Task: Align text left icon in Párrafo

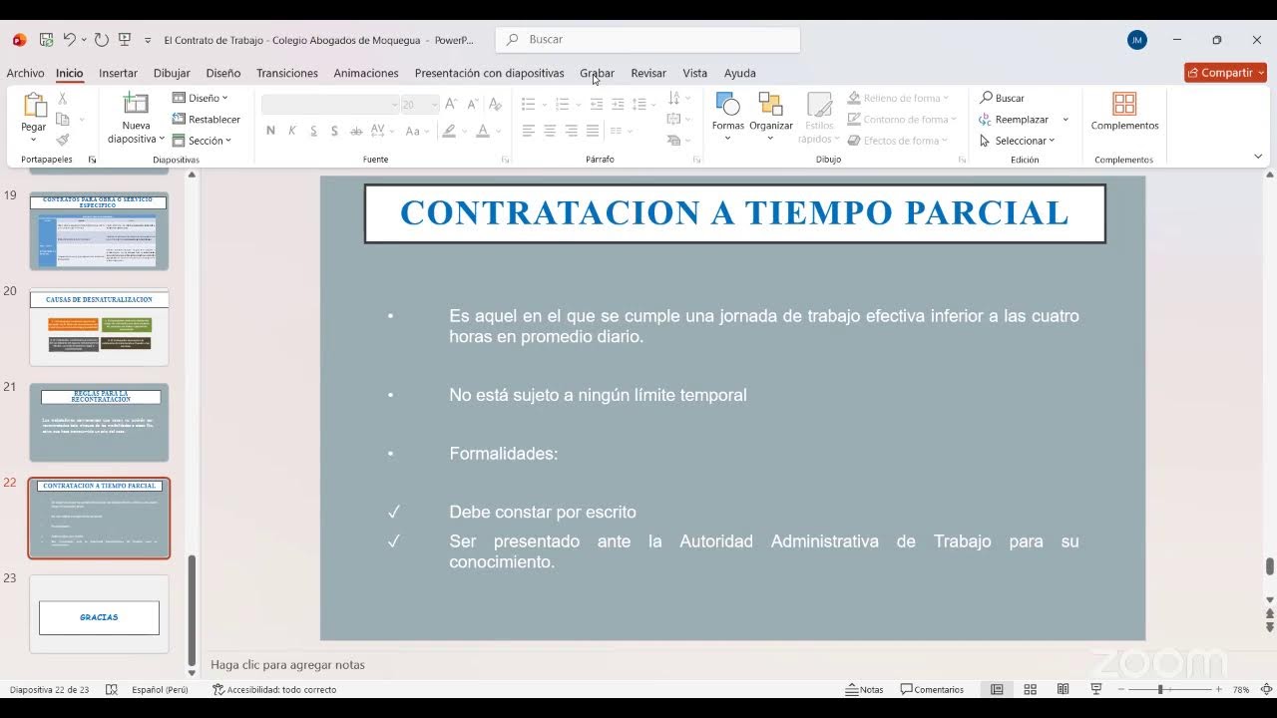Action: (528, 131)
